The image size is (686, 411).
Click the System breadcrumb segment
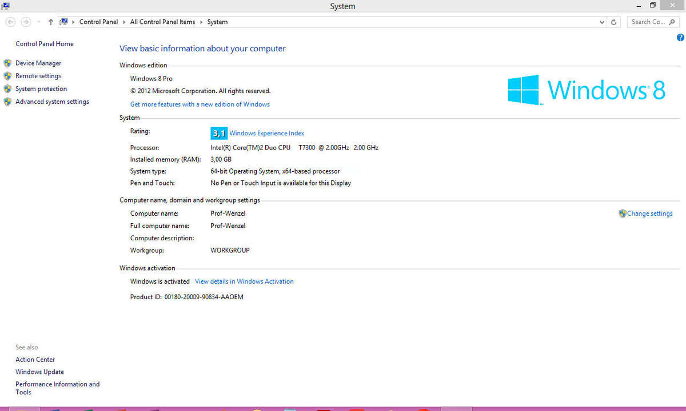pyautogui.click(x=217, y=22)
